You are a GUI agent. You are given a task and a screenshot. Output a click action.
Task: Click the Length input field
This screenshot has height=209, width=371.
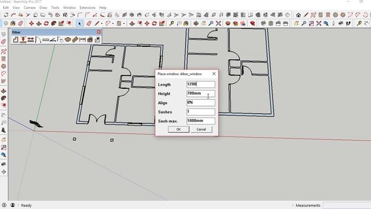[x=201, y=84]
